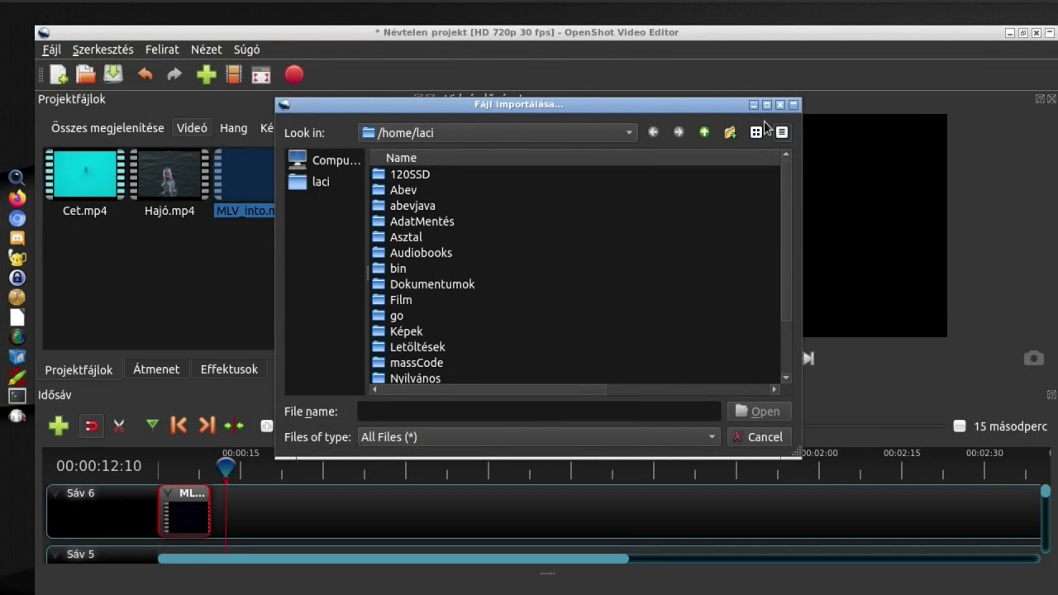The image size is (1058, 595).
Task: Select the Dokumentumok folder
Action: coord(423,284)
